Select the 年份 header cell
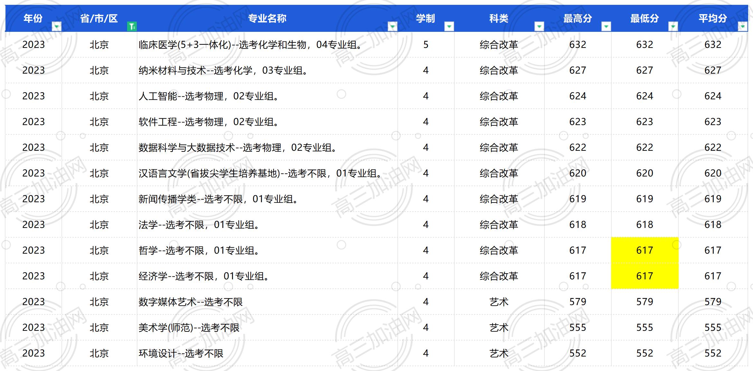Image resolution: width=753 pixels, height=371 pixels. click(x=33, y=18)
